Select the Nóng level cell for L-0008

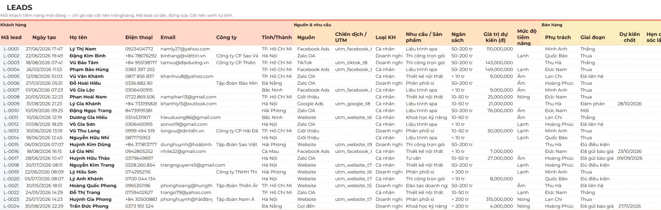(x=523, y=97)
